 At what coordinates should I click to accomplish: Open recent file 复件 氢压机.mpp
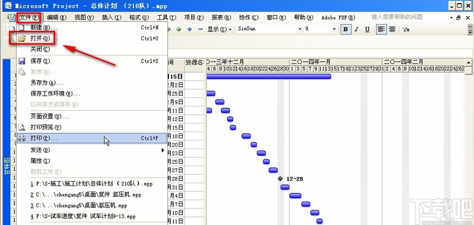point(92,195)
